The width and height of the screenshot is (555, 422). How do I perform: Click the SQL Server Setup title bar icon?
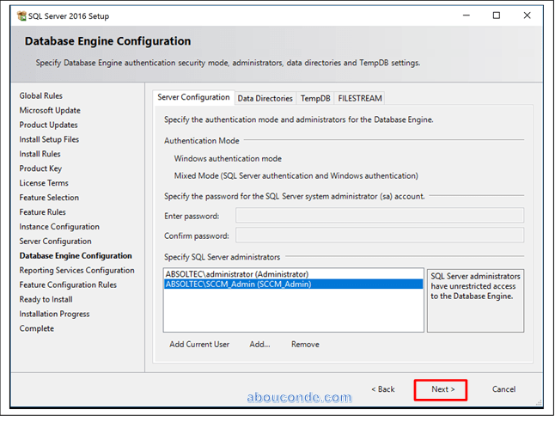point(21,16)
